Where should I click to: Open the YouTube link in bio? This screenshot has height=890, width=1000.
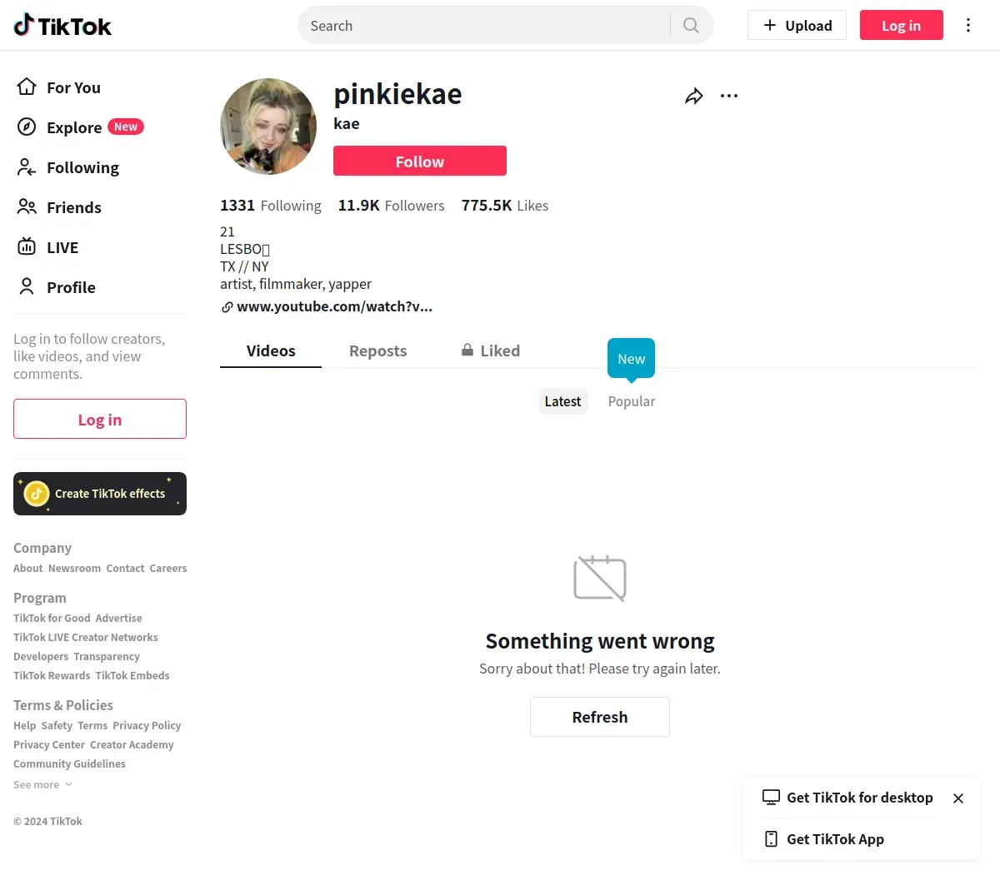coord(333,307)
